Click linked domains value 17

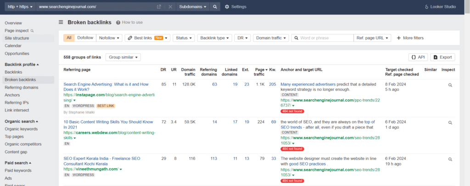click(x=235, y=122)
